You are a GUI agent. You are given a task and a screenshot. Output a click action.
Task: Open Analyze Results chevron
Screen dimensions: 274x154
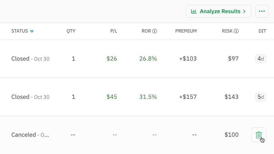point(244,11)
